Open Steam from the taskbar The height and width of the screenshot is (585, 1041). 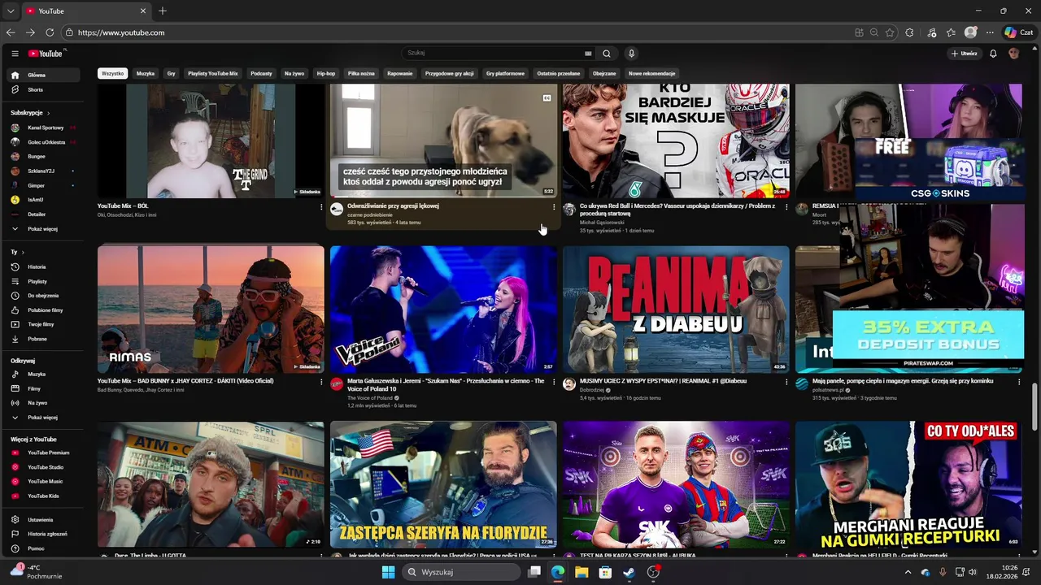(629, 572)
